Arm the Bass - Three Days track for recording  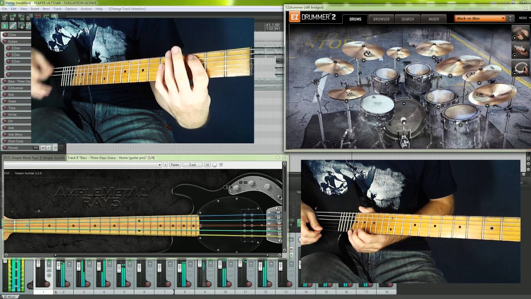click(x=5, y=81)
